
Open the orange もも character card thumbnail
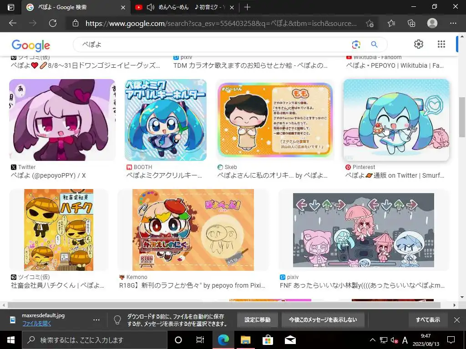point(275,120)
